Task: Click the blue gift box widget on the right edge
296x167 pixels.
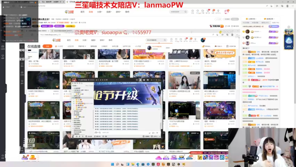Action: coord(289,39)
